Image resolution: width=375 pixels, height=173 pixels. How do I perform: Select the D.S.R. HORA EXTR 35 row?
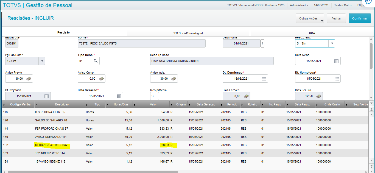pos(185,112)
